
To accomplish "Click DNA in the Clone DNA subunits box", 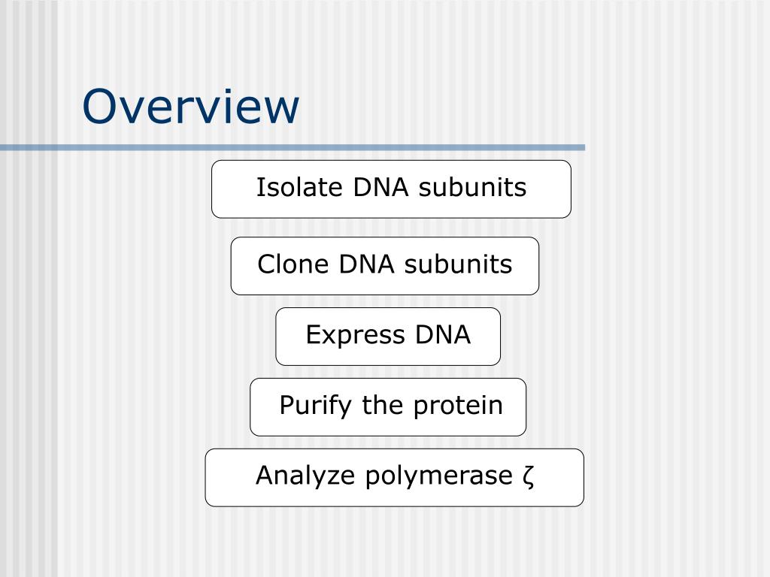I will (366, 264).
